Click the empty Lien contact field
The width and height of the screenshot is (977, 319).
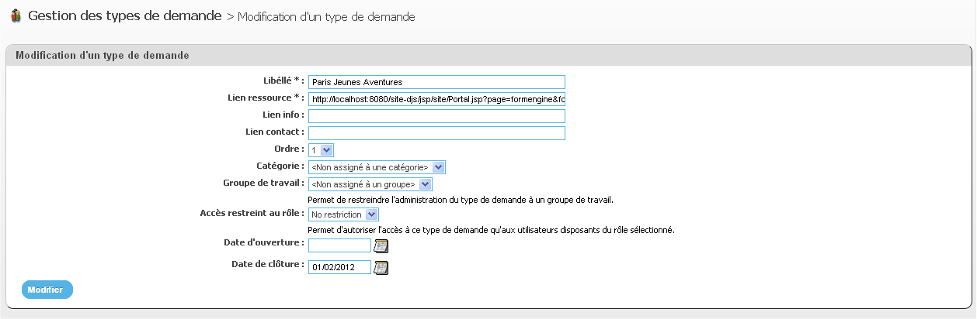point(436,133)
